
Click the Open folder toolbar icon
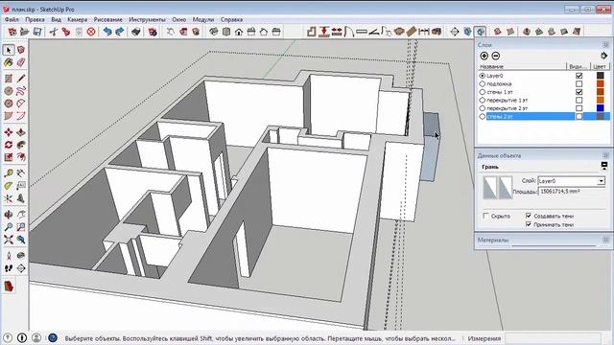tap(25, 32)
